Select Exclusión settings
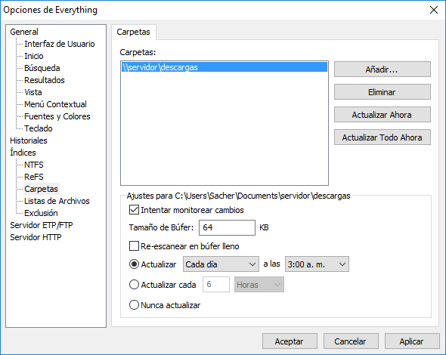Viewport: 446px width, 355px height. tap(41, 213)
